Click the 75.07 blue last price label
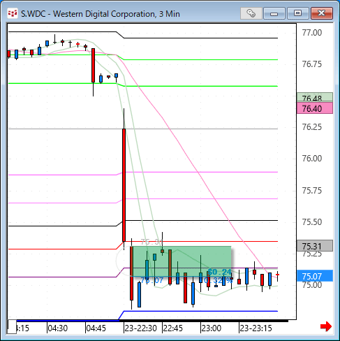Screen dimensions: 340x341 pos(315,276)
